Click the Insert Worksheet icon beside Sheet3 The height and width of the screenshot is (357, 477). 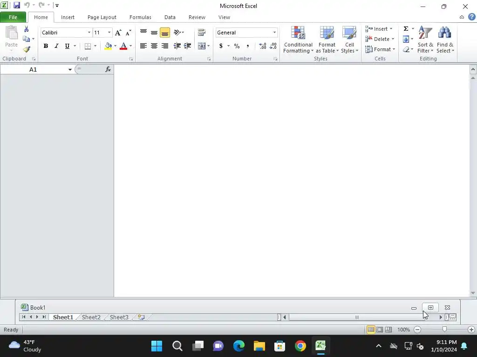(x=141, y=317)
